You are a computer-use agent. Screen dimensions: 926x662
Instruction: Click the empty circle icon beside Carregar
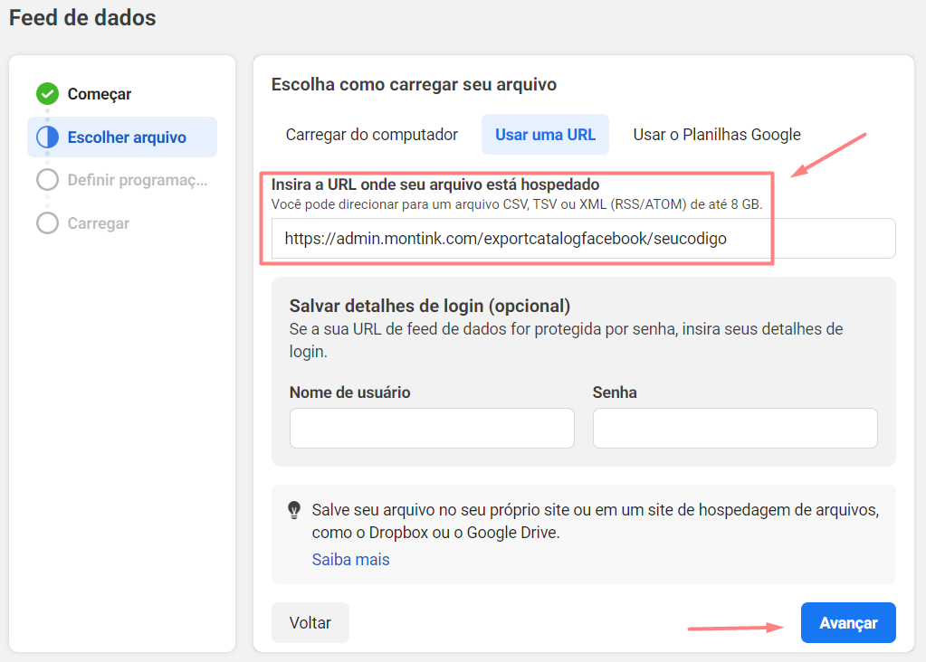click(x=47, y=223)
